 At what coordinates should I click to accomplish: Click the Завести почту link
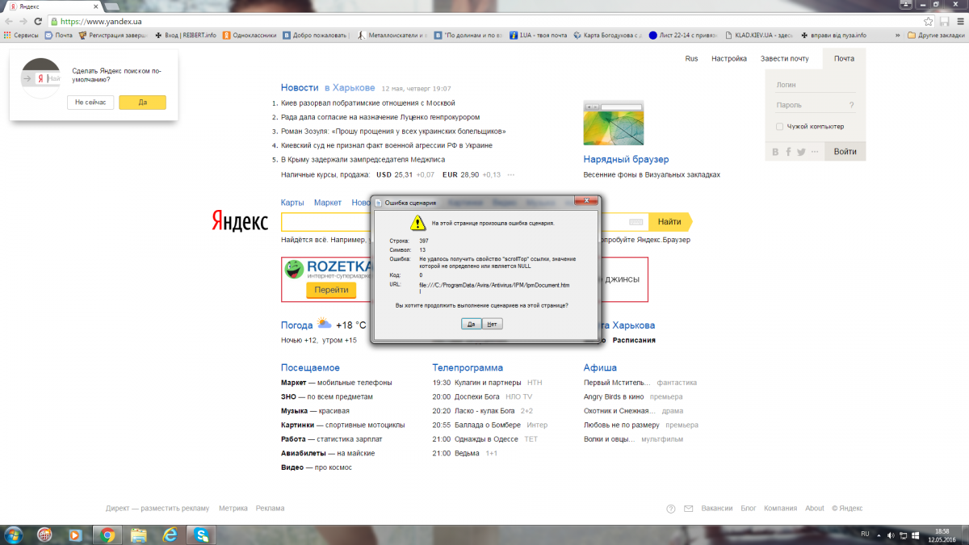click(784, 58)
